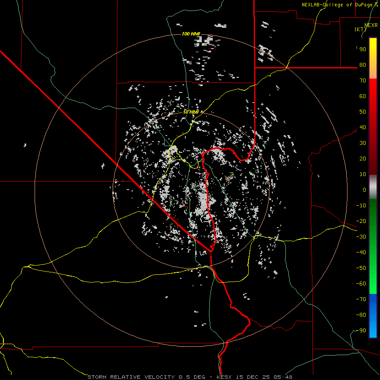Click the Storm Relative Velocity caption text

(x=131, y=377)
